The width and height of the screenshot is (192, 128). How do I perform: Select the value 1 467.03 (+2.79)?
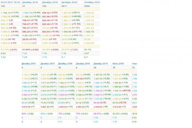pos(102,75)
